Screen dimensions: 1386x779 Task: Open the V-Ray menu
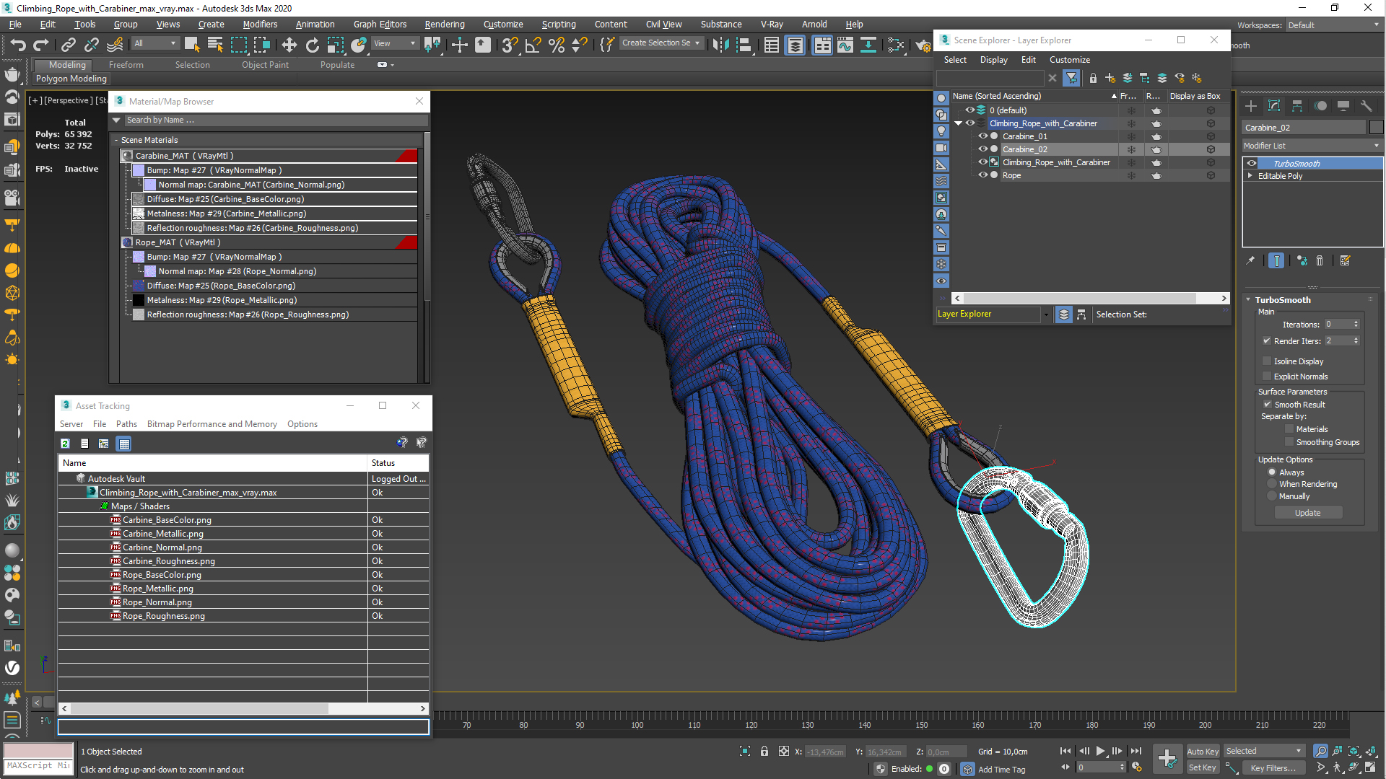click(x=772, y=24)
